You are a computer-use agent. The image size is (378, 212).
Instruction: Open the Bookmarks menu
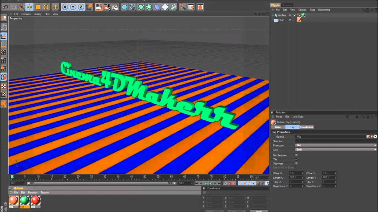click(x=324, y=10)
